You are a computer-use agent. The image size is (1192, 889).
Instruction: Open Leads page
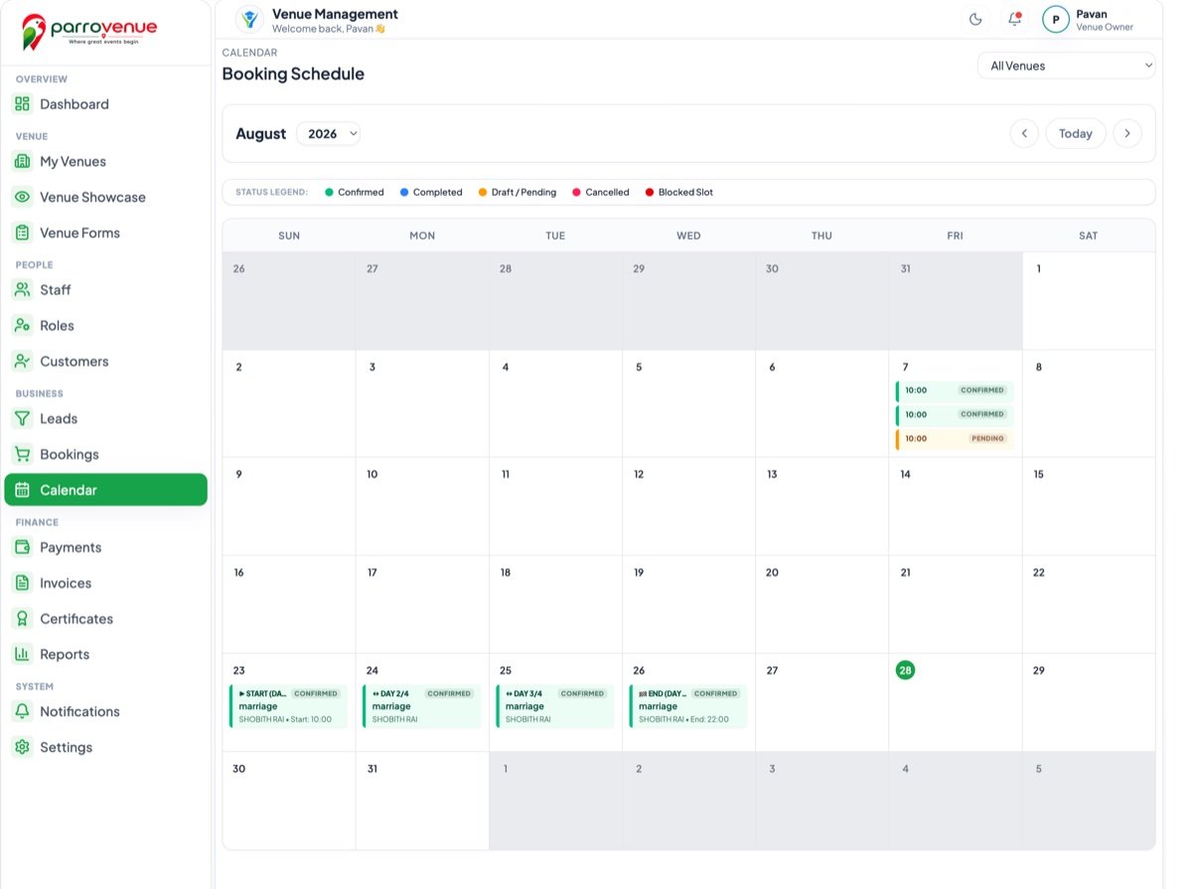pyautogui.click(x=105, y=418)
